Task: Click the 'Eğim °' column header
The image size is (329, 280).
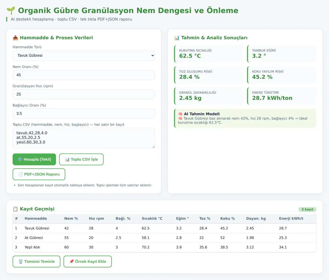Action: (x=182, y=218)
